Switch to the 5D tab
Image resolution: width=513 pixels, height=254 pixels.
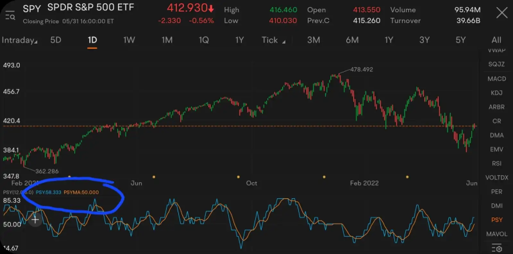click(x=56, y=40)
